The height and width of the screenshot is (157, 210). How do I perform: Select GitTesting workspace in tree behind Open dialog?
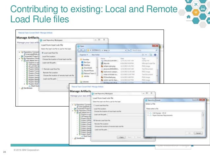click(x=33, y=65)
